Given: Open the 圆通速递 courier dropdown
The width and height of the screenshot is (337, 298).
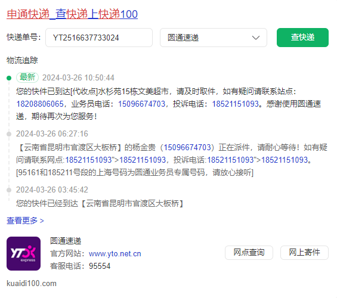Looking at the screenshot, I should tap(214, 38).
